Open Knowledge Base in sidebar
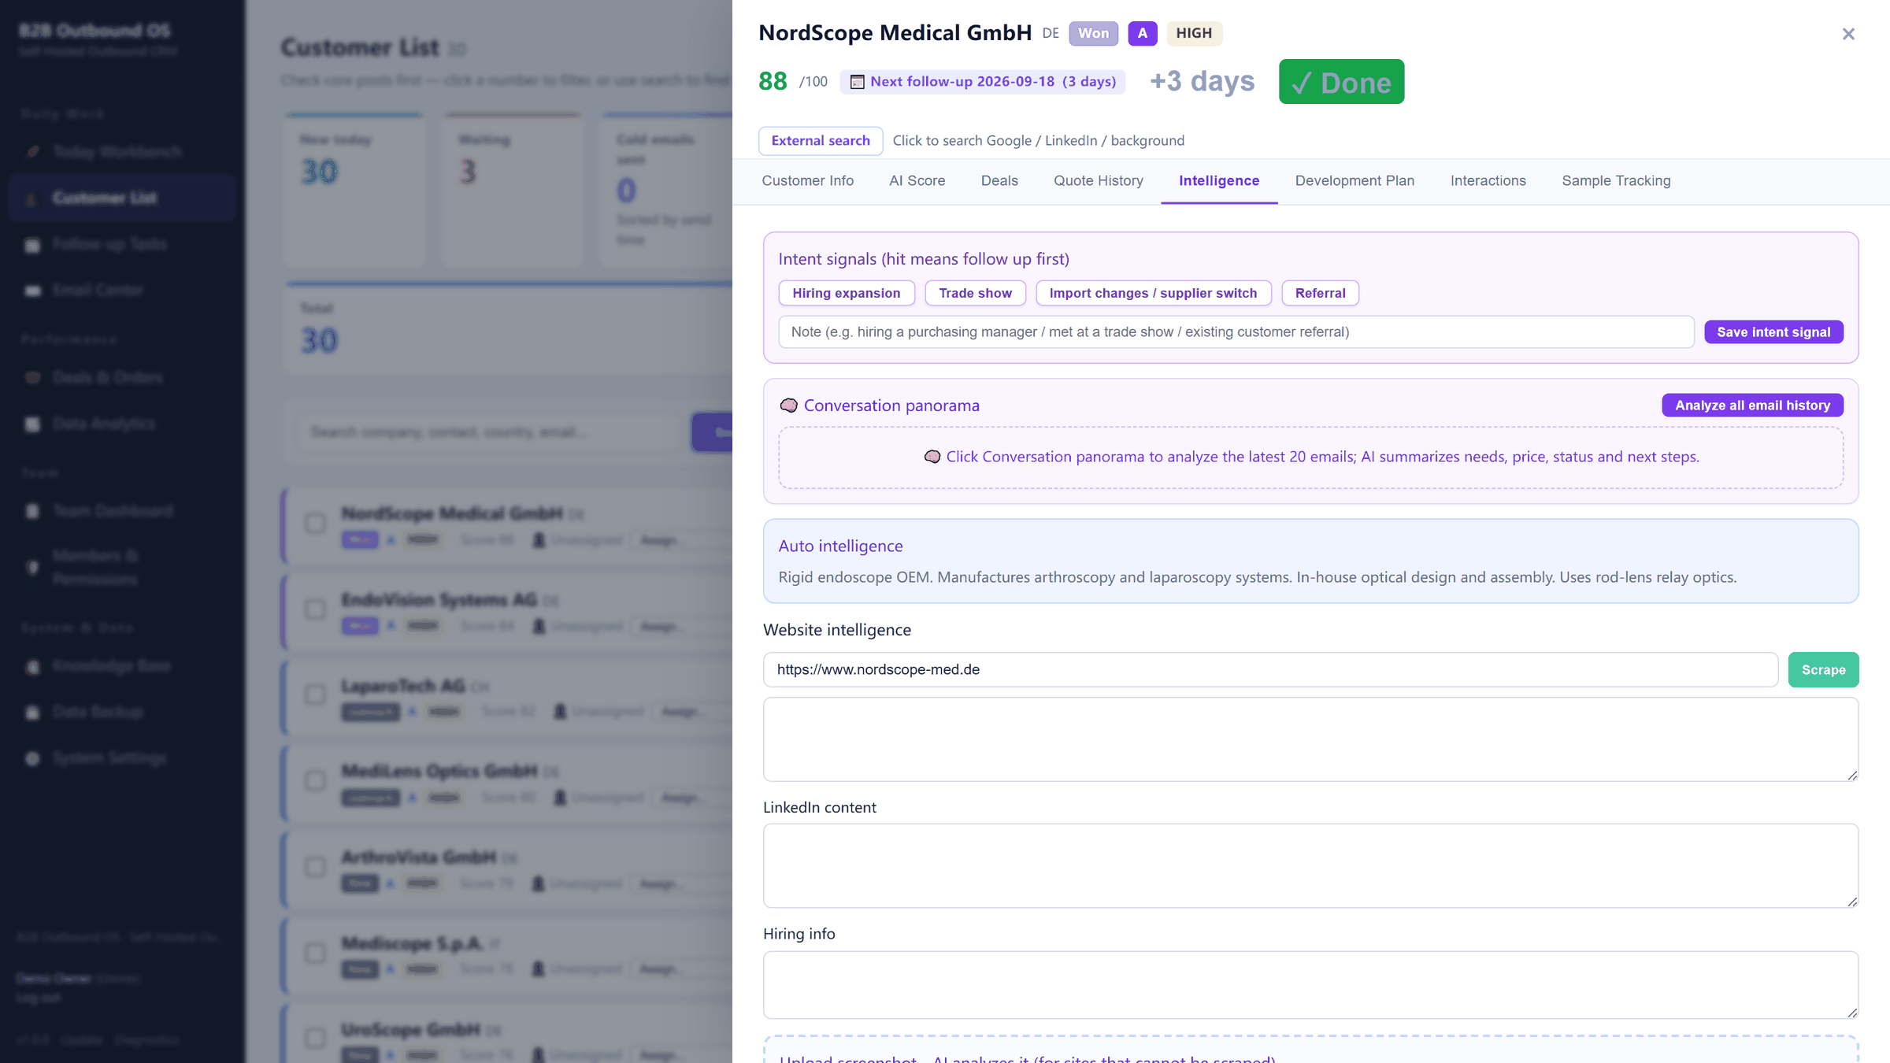 [122, 666]
